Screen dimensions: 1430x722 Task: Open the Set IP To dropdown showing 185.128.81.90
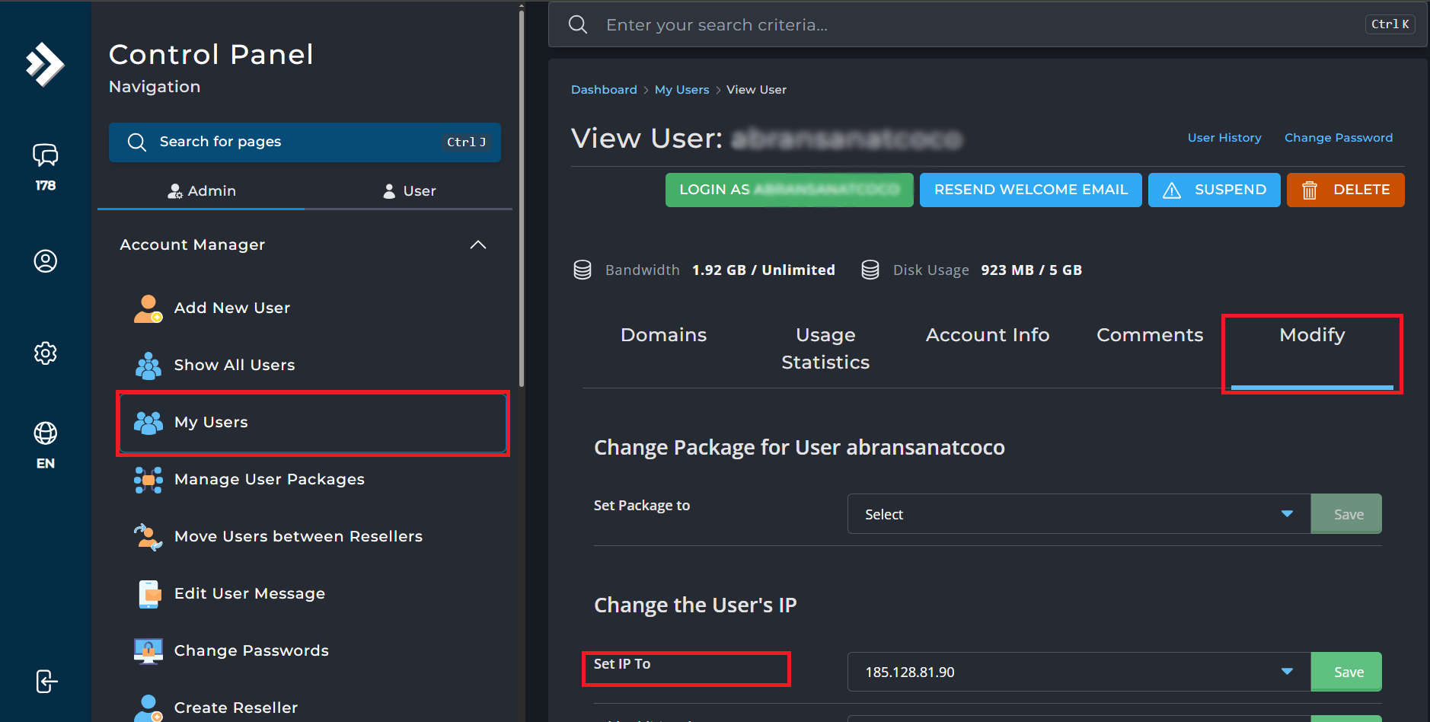pyautogui.click(x=1079, y=672)
